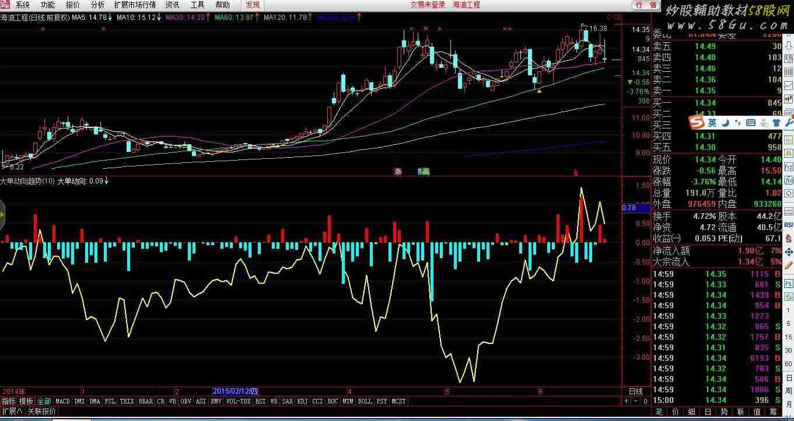Select the PSY indicator
Image resolution: width=794 pixels, height=421 pixels.
[382, 401]
